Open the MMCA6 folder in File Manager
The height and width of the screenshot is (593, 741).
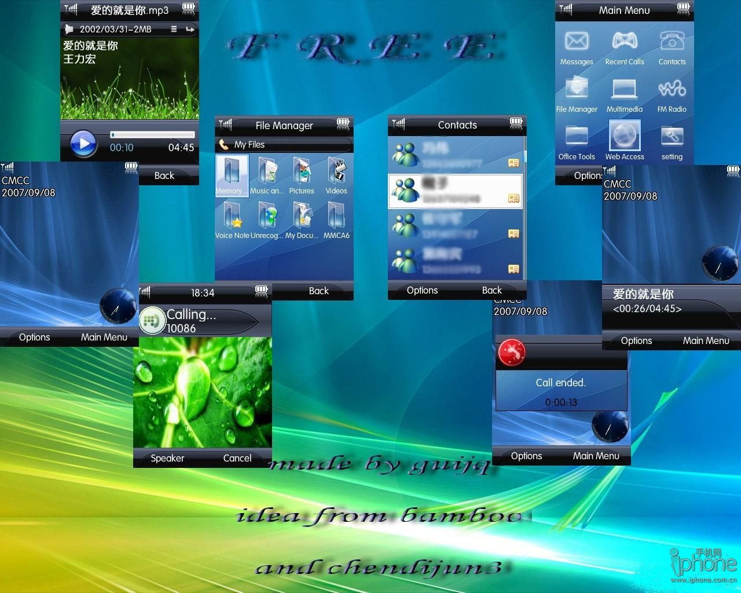tap(336, 220)
